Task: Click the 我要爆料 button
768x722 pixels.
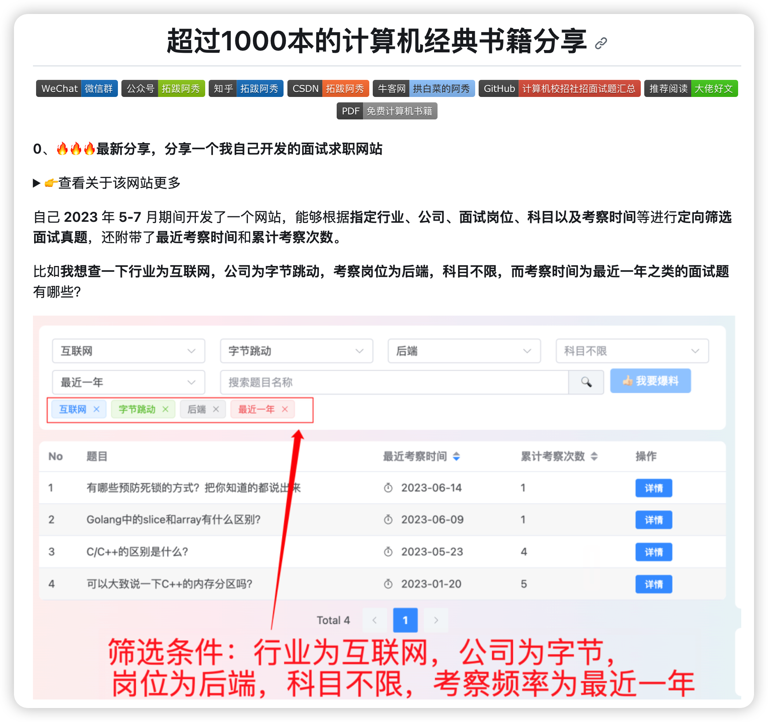Action: point(650,381)
